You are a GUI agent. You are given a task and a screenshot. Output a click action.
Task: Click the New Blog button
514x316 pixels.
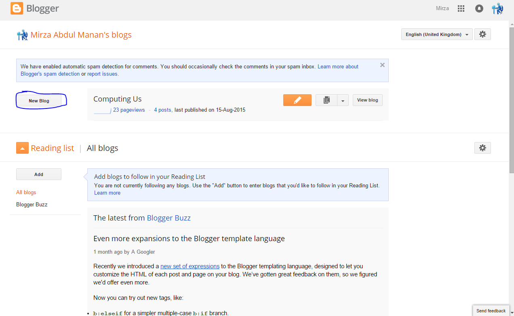coord(39,101)
